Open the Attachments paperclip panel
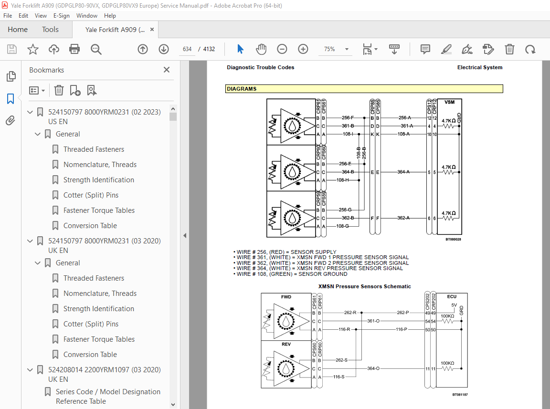 [x=11, y=121]
